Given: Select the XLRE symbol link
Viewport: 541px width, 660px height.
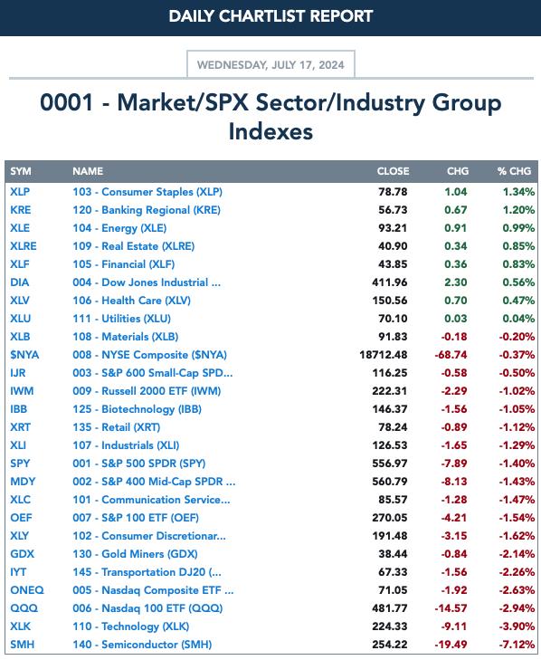Looking at the screenshot, I should tap(24, 246).
